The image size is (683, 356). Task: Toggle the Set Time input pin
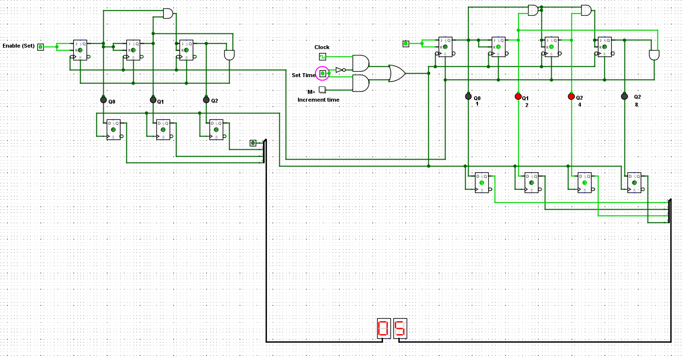pos(323,73)
